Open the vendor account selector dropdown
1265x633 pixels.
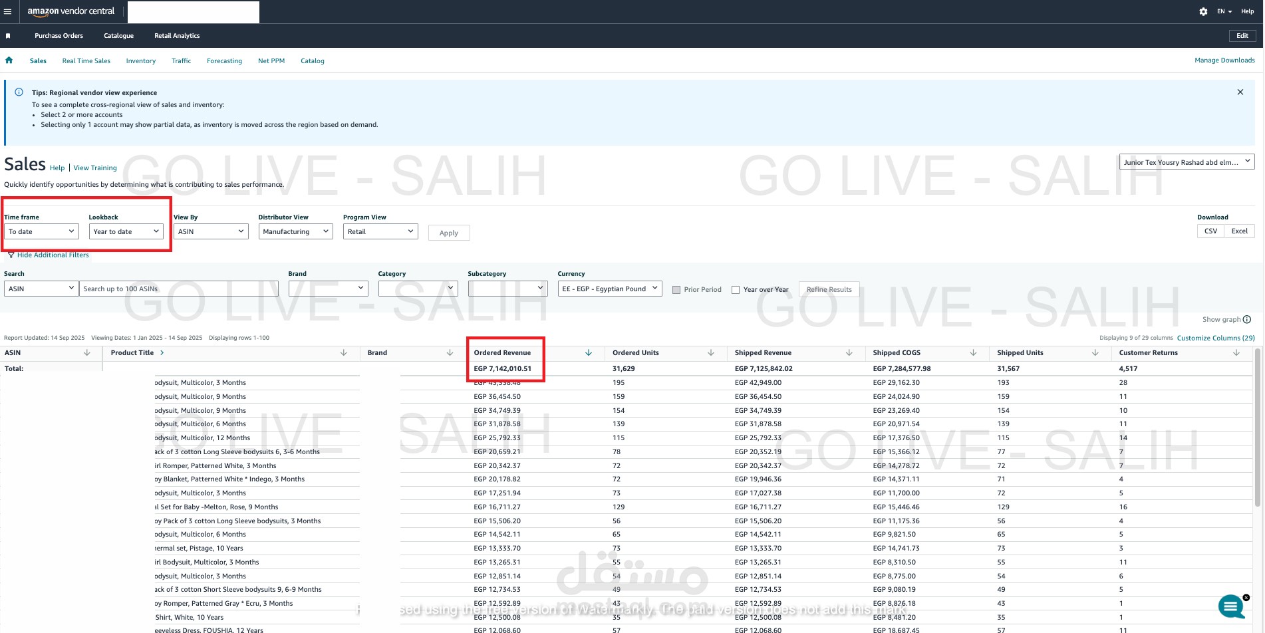tap(1187, 162)
